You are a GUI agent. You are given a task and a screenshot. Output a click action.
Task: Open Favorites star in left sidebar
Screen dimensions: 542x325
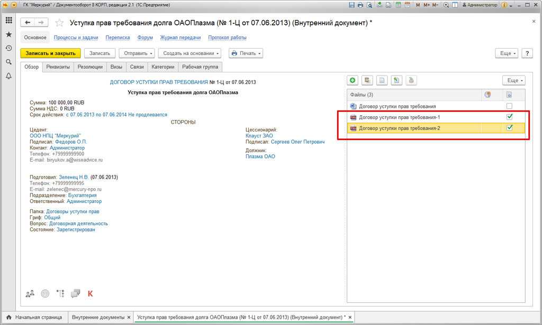pyautogui.click(x=8, y=34)
